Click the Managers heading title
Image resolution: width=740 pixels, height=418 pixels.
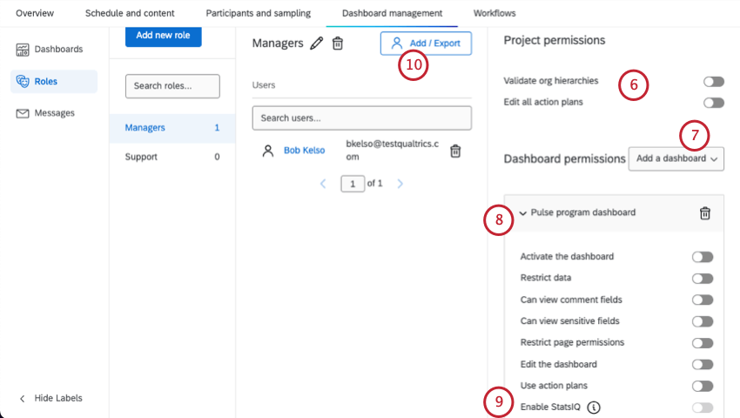(x=278, y=44)
